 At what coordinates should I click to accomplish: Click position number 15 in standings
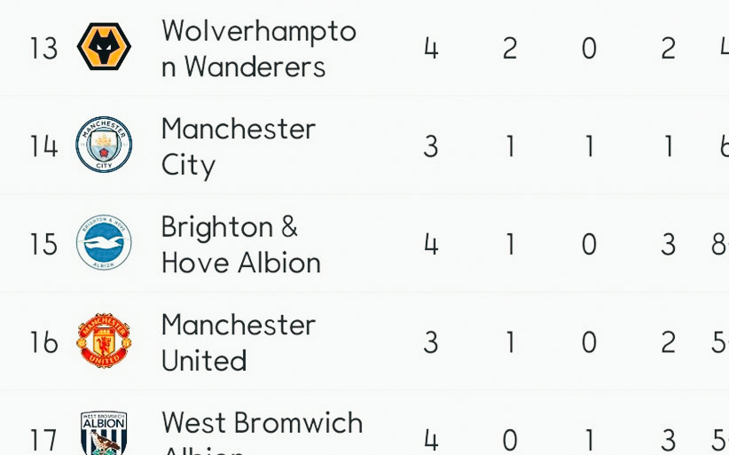tap(43, 244)
